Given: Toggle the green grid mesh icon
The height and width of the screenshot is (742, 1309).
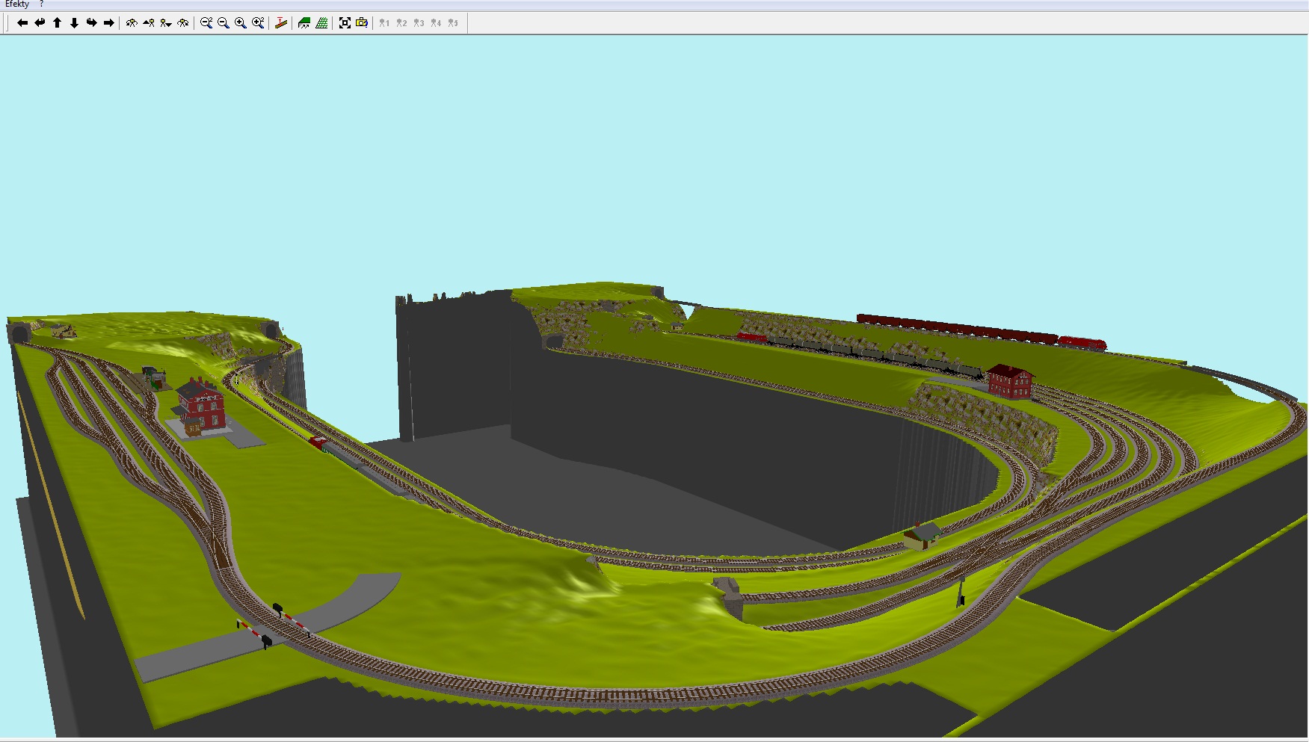Looking at the screenshot, I should [321, 23].
